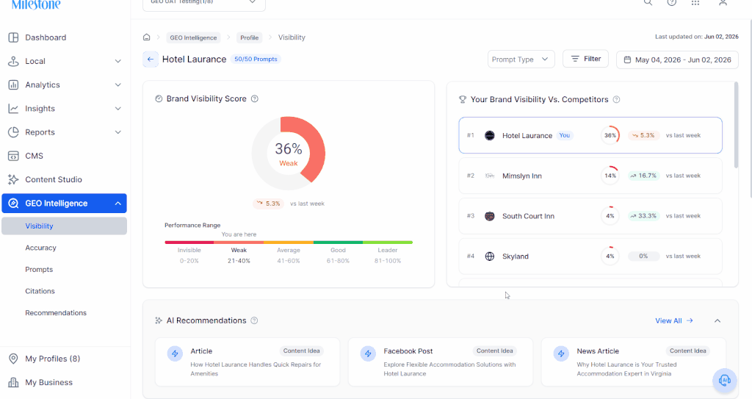Open the apps grid icon
Screen dimensions: 752x399
pos(695,2)
